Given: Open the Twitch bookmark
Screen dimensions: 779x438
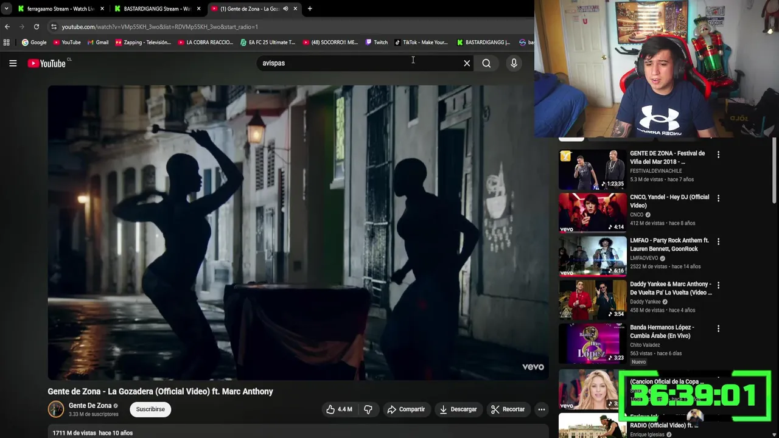Looking at the screenshot, I should [x=377, y=43].
